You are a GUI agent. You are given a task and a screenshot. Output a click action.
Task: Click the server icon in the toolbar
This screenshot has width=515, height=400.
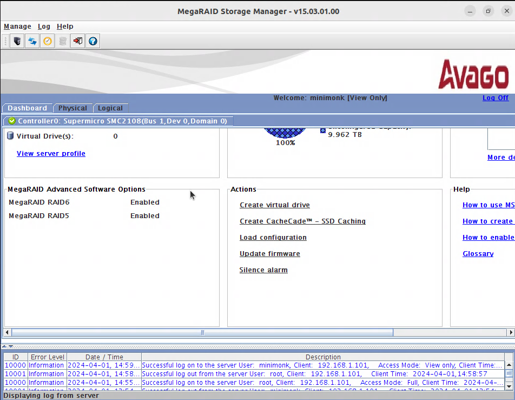[17, 41]
